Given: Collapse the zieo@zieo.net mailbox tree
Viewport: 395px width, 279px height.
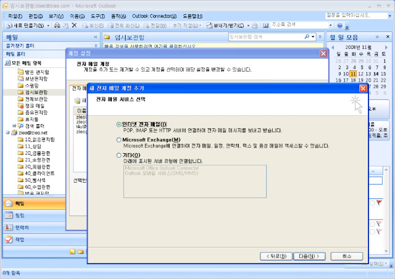Looking at the screenshot, I should click(8, 132).
